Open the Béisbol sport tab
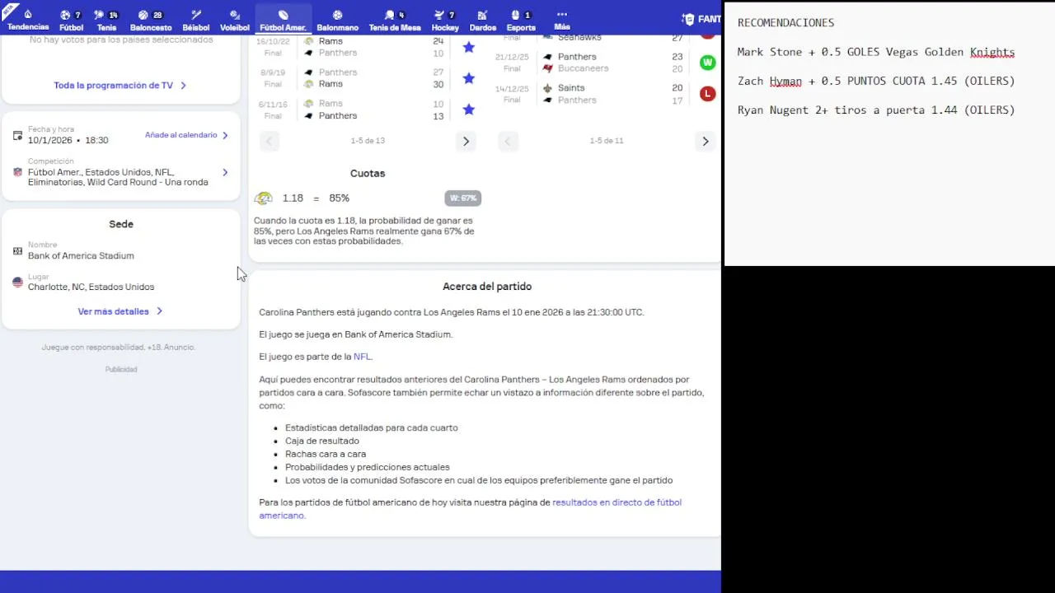 point(196,20)
